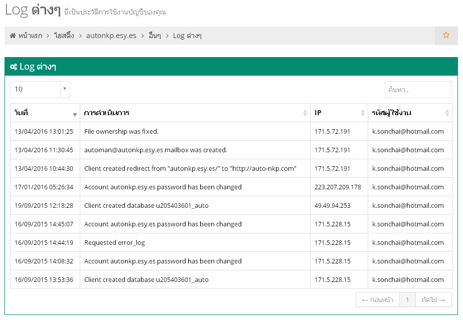The image size is (463, 320).
Task: Open the rows-per-page dropdown showing 10
Action: [x=40, y=89]
